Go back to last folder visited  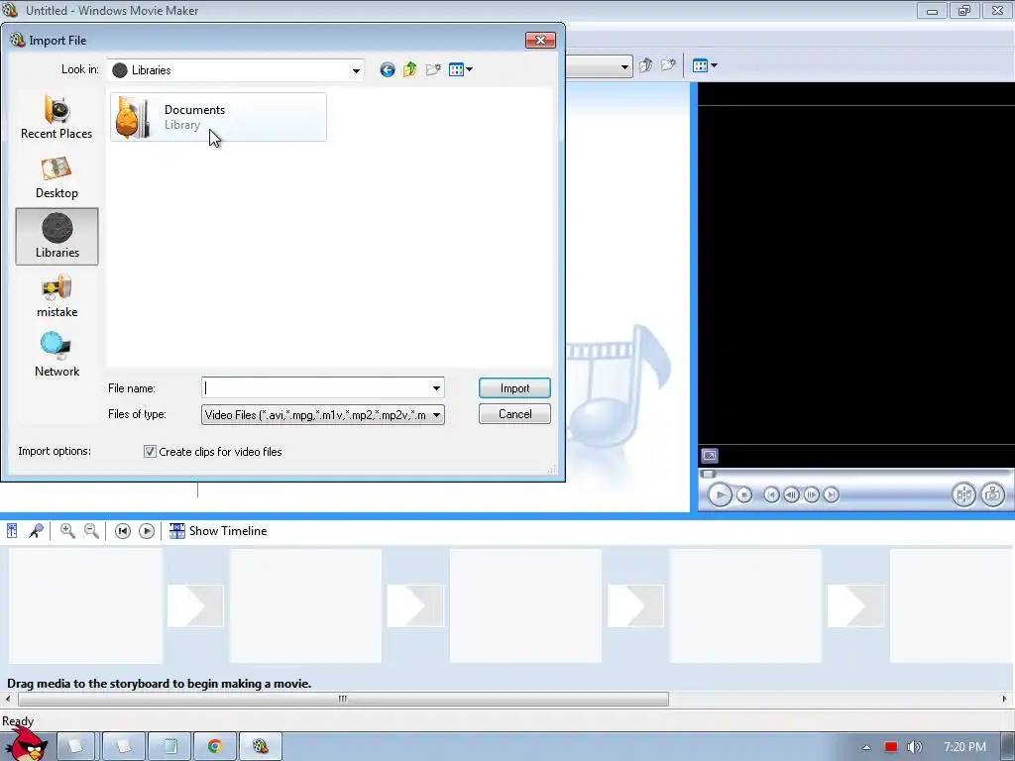[388, 70]
